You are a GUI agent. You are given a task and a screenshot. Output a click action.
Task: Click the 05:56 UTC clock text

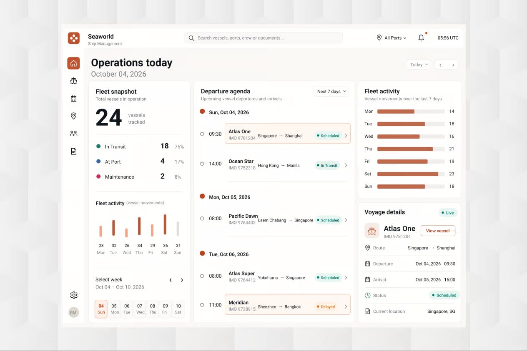(448, 38)
